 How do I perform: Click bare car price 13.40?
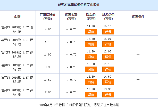91,39
